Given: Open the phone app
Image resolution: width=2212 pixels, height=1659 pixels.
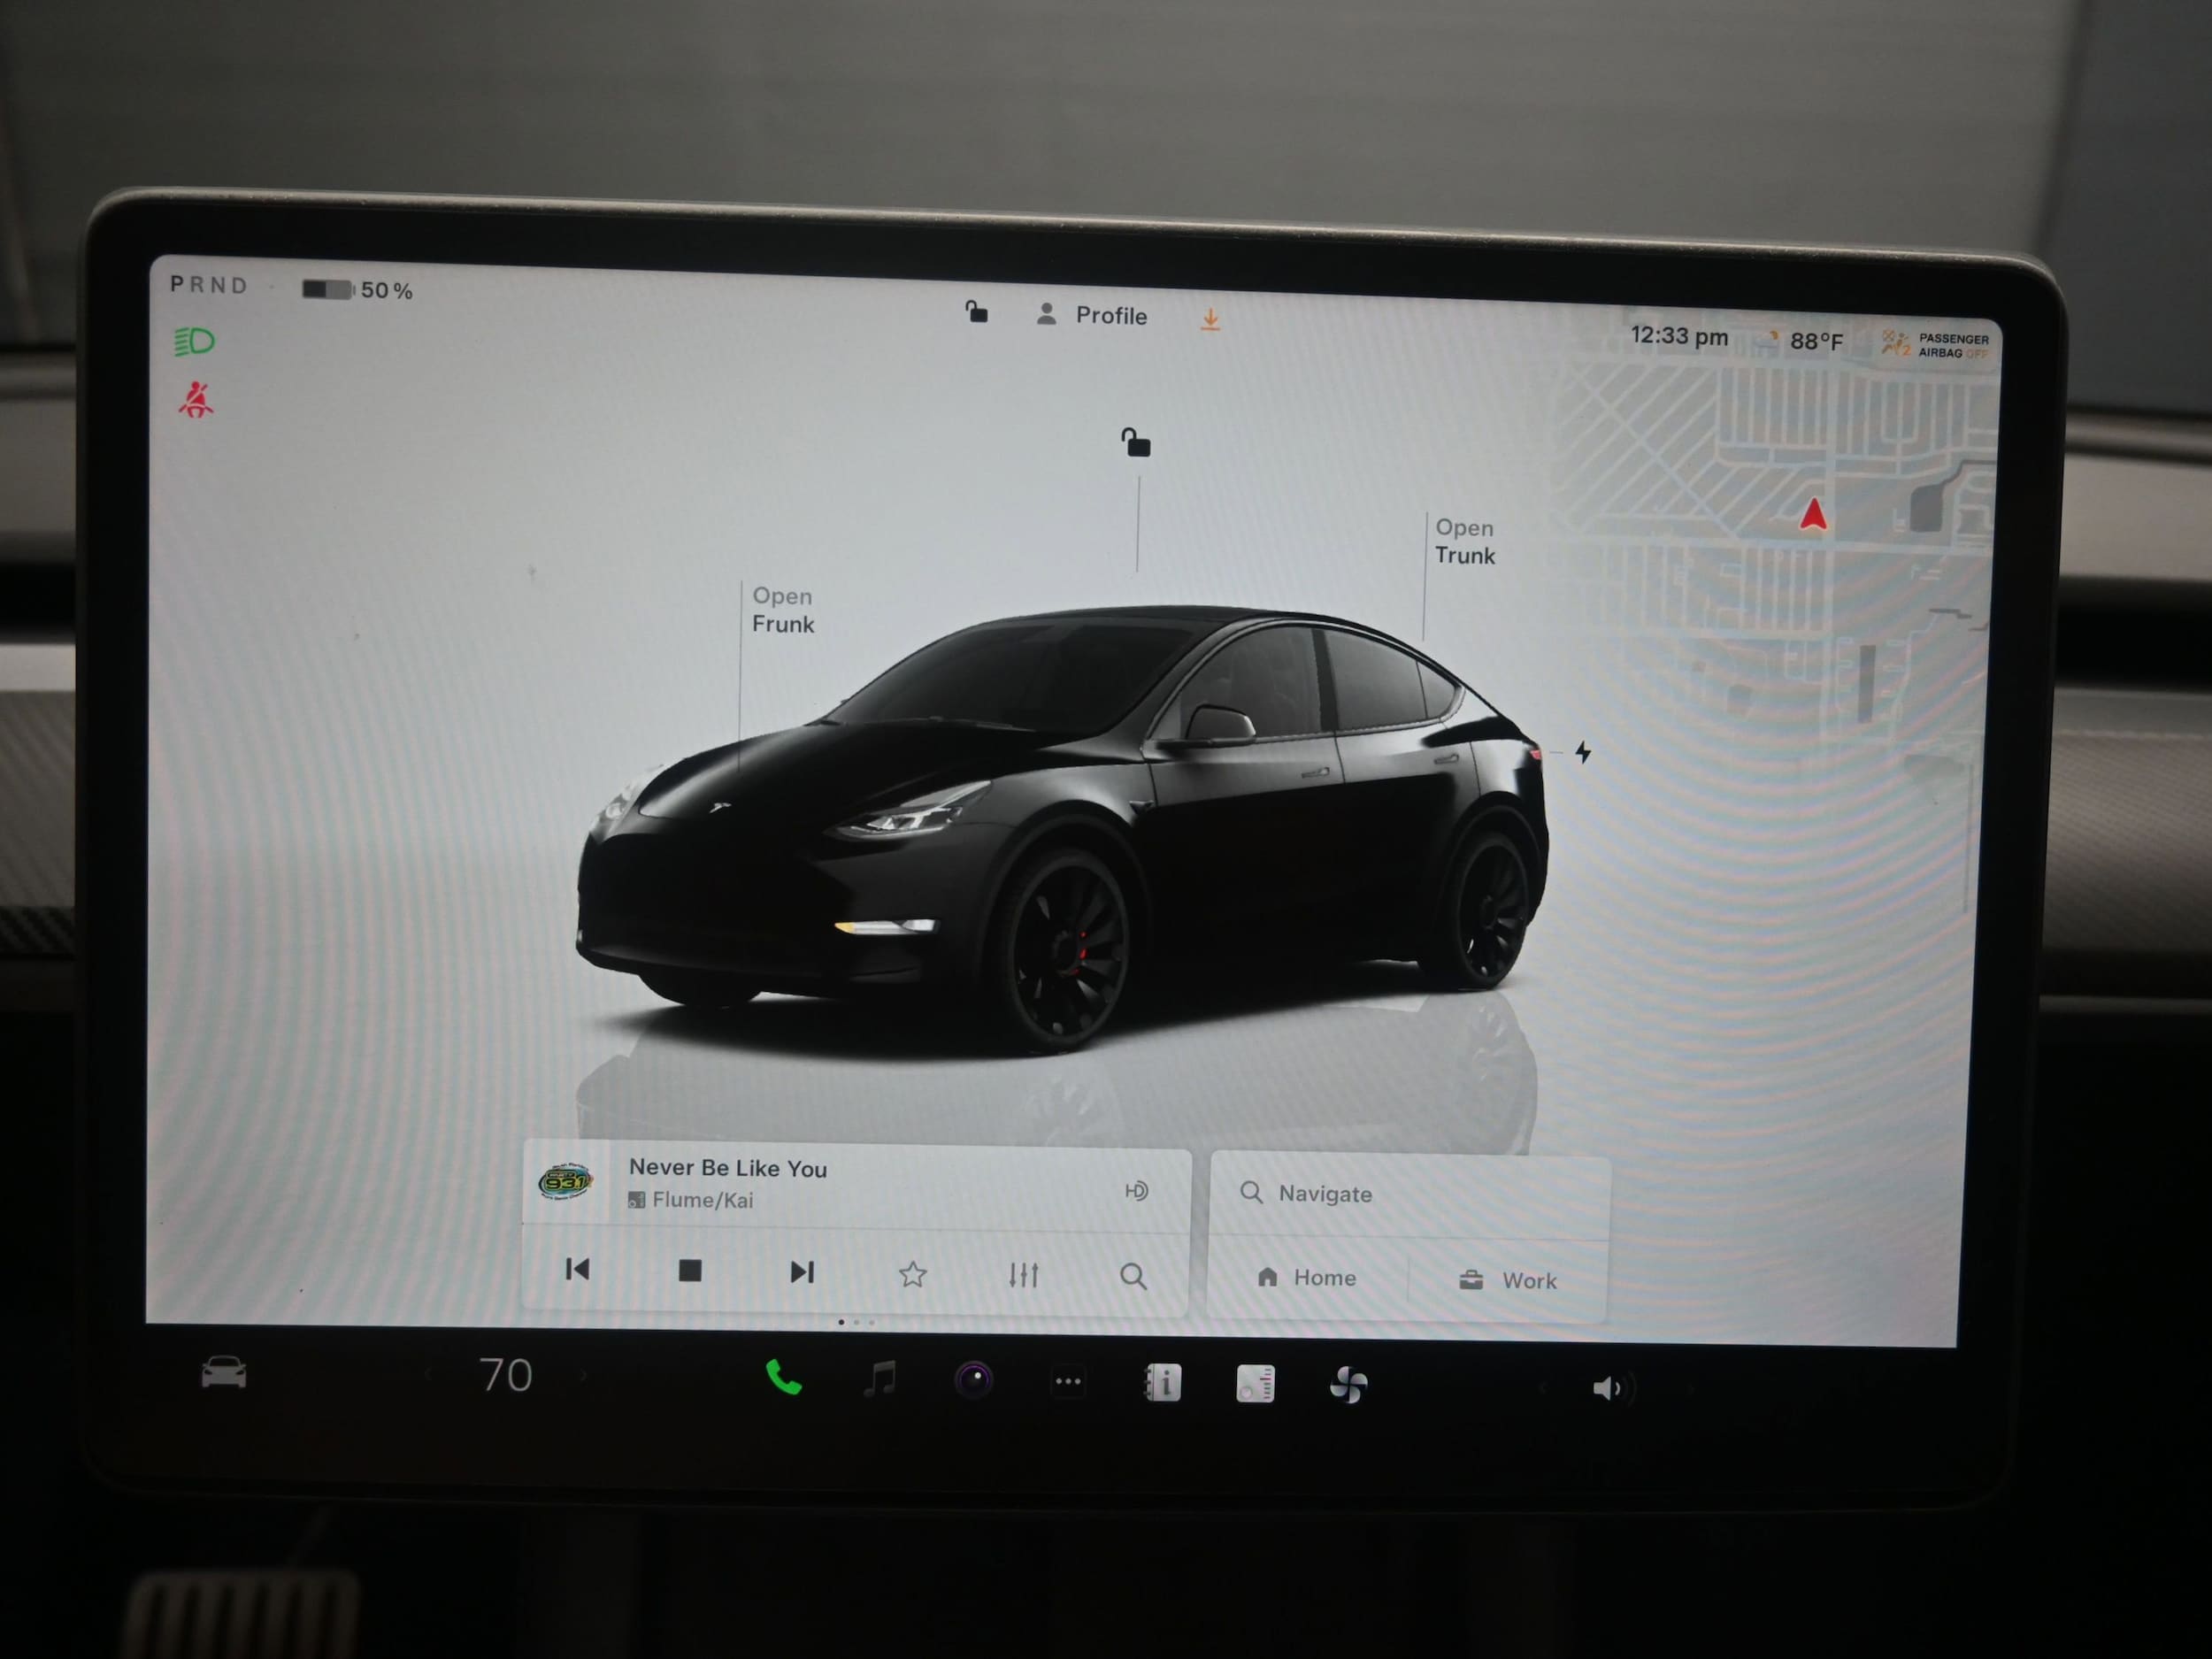Looking at the screenshot, I should pyautogui.click(x=783, y=1378).
